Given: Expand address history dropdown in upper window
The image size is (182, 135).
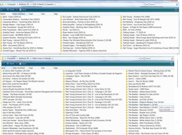Looking at the screenshot, I should (144, 4).
